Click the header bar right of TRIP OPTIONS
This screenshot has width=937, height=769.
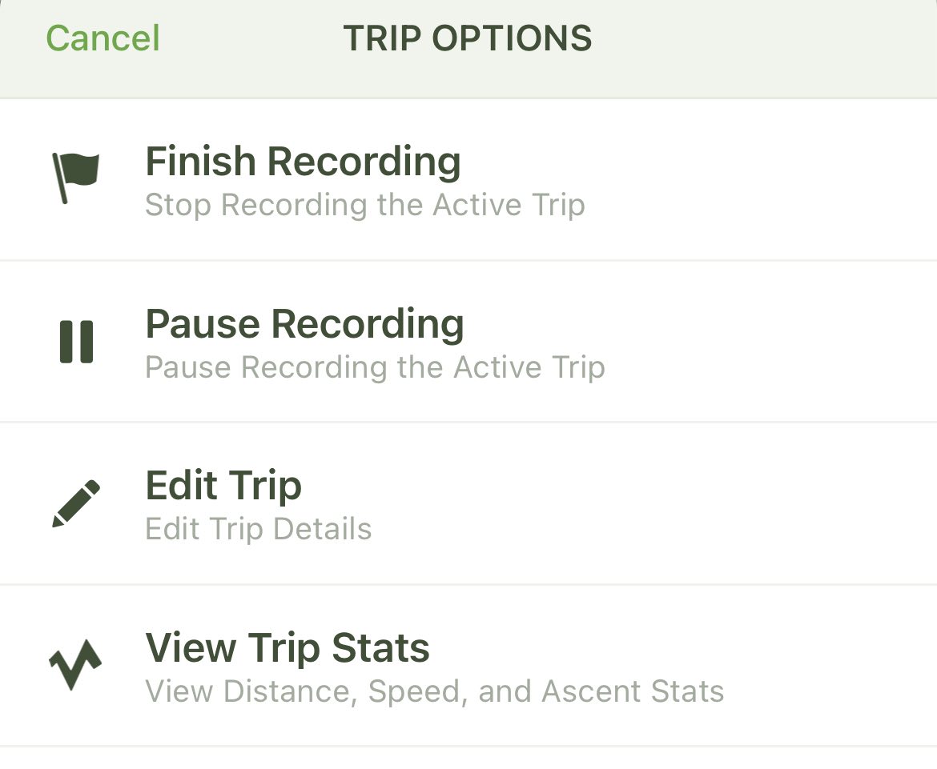tap(765, 39)
